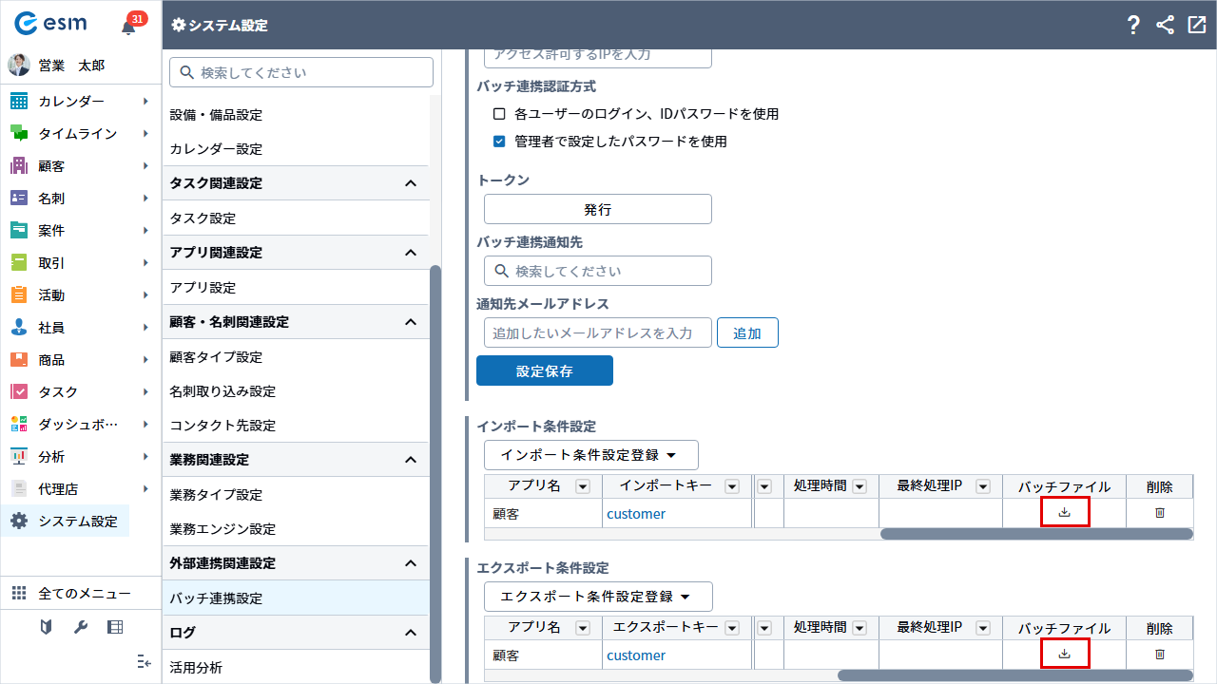Click the 設定保存 button
Screen dimensions: 1217x684
(x=544, y=371)
